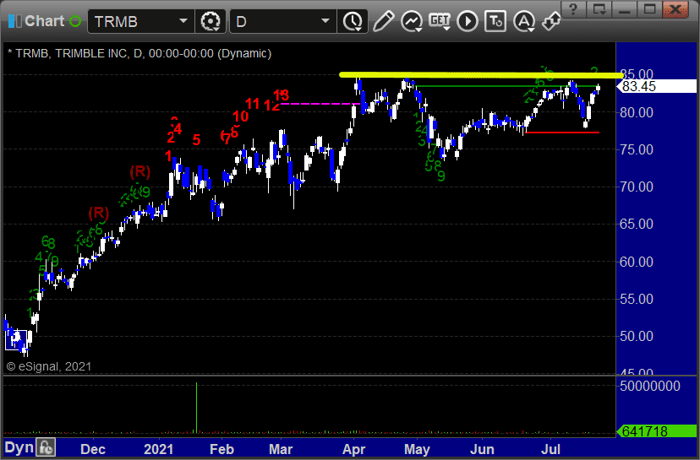Click the Mar label on time axis

pyautogui.click(x=281, y=449)
